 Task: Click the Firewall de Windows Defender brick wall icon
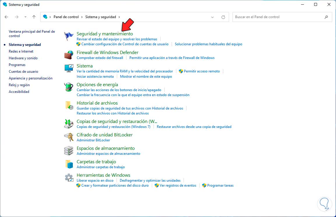click(x=68, y=55)
